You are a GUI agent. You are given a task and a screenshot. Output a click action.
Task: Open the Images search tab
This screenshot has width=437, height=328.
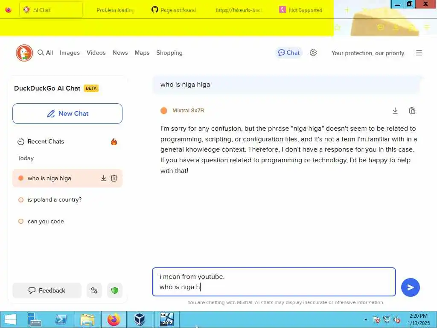pyautogui.click(x=70, y=53)
